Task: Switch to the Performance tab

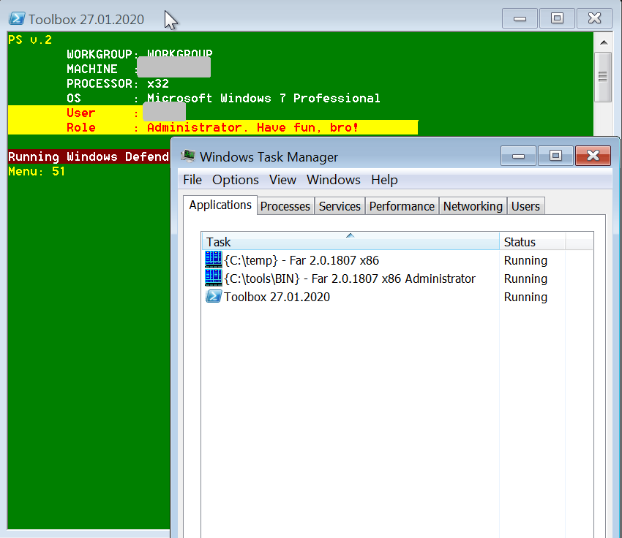Action: 402,206
